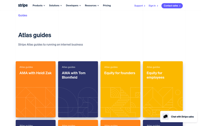
Task: Click 'Atlas guides' label on Heidi Zak card
Action: (x=26, y=67)
